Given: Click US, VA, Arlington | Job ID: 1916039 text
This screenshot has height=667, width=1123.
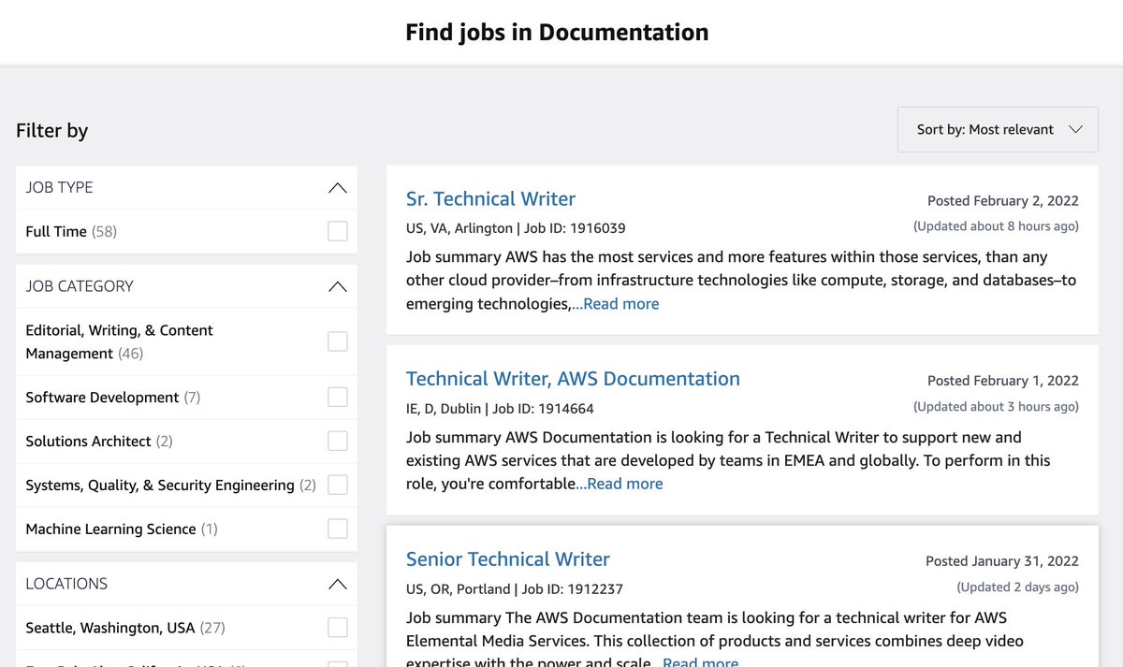Looking at the screenshot, I should (516, 228).
